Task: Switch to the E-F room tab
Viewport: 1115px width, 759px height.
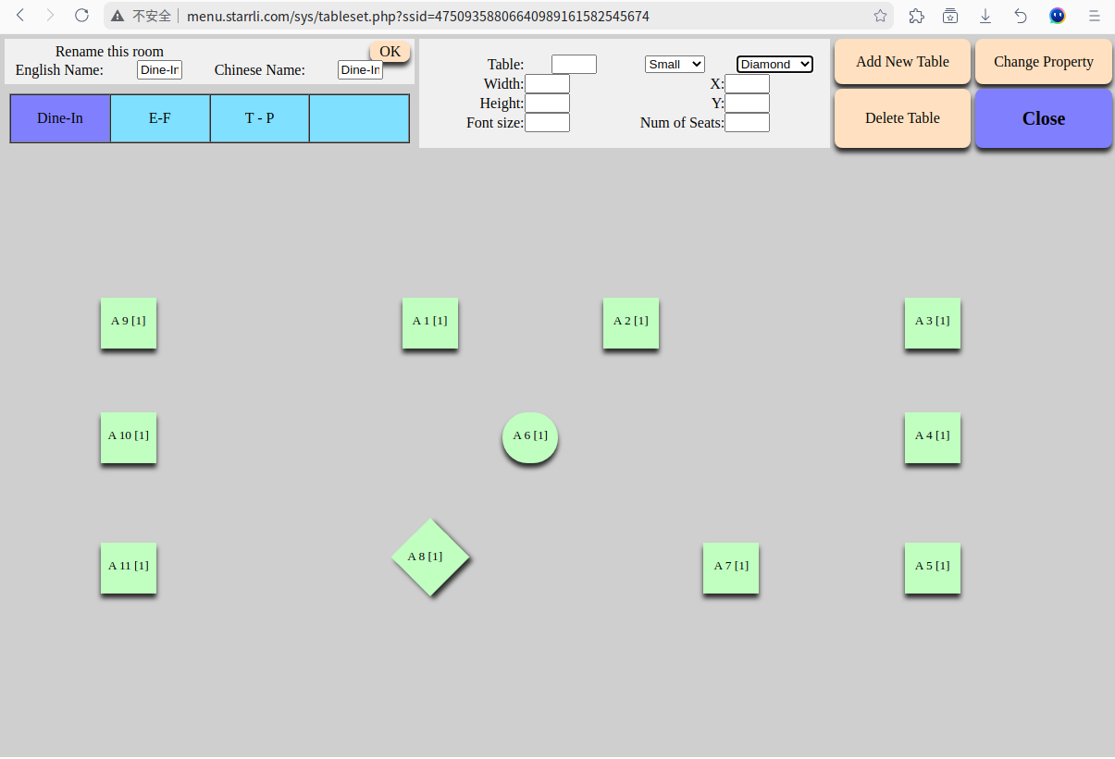Action: pyautogui.click(x=160, y=118)
